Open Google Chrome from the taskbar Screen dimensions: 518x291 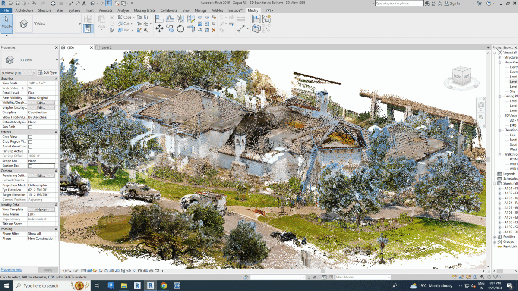click(x=164, y=285)
